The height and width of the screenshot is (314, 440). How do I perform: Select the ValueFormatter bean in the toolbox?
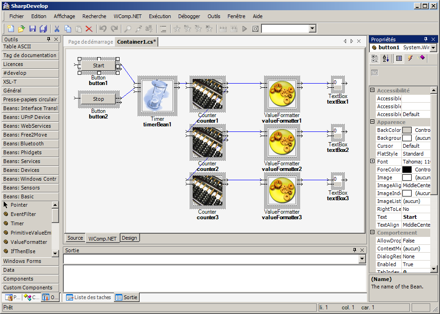point(29,242)
